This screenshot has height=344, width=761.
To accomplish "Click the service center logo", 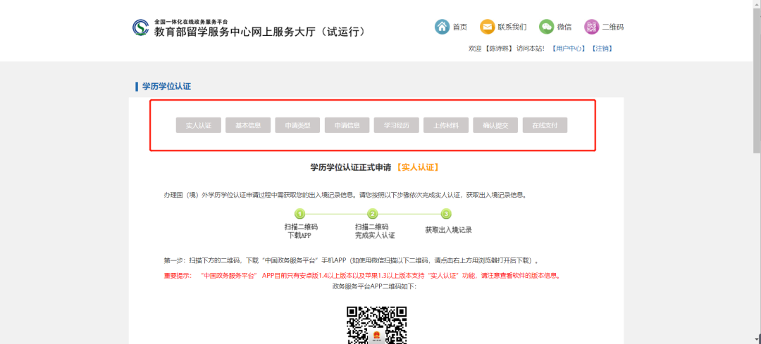I will 141,27.
